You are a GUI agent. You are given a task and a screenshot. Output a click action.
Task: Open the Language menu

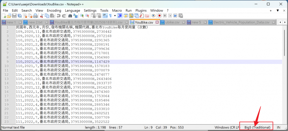(x=72, y=11)
